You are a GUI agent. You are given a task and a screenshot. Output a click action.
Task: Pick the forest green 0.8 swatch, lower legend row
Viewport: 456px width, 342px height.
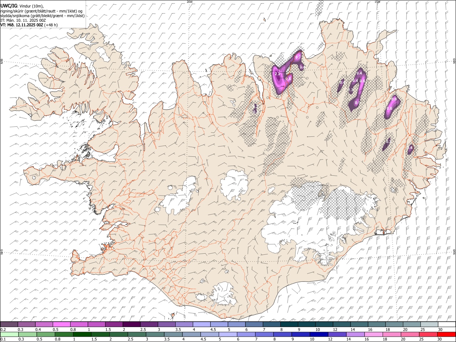click(64, 334)
